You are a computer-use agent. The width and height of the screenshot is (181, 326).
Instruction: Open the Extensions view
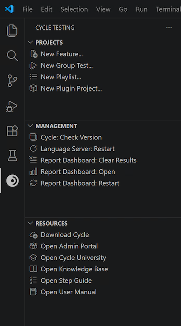12,131
